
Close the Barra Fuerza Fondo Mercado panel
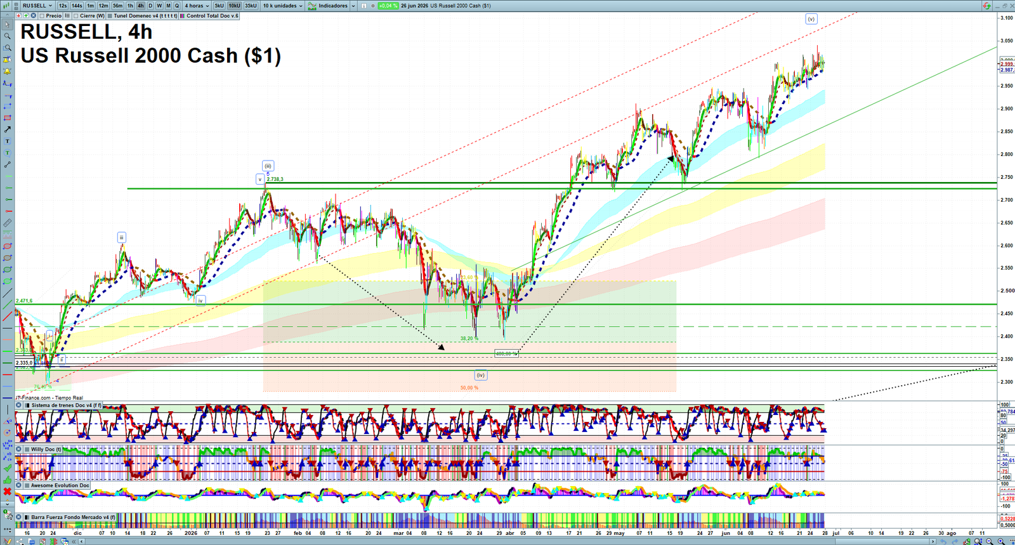[x=18, y=517]
